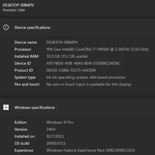Select the No pen or touch input text

(x=89, y=84)
